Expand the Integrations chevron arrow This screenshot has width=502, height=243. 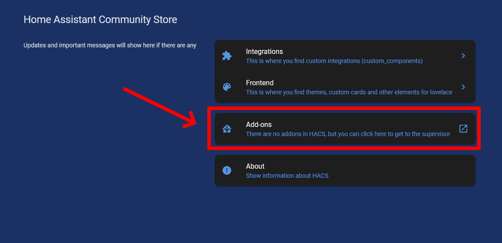click(463, 56)
